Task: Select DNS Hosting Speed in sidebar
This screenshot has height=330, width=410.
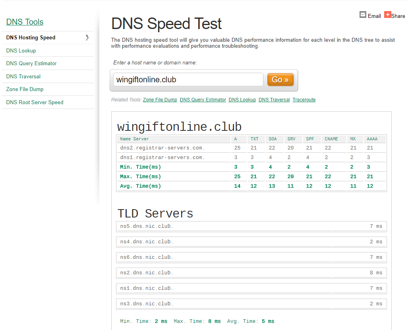Action: (31, 38)
